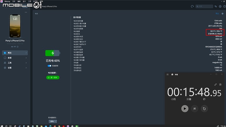
Task: Select the 设置 settings sidebar item
Action: pos(15,68)
